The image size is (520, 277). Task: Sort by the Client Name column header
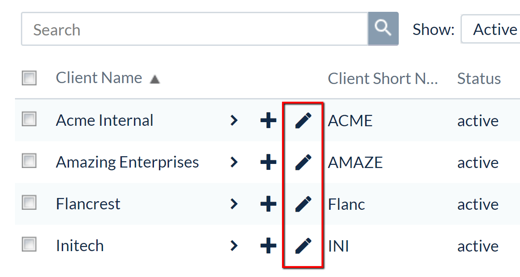click(x=99, y=78)
